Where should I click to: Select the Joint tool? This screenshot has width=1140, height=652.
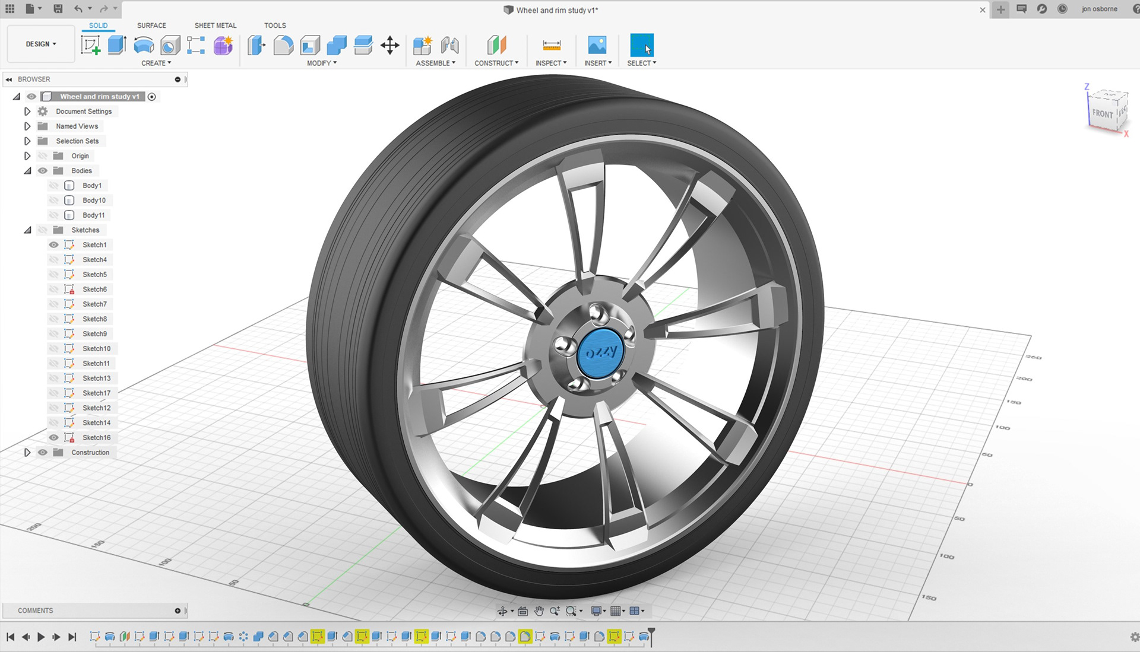coord(449,45)
